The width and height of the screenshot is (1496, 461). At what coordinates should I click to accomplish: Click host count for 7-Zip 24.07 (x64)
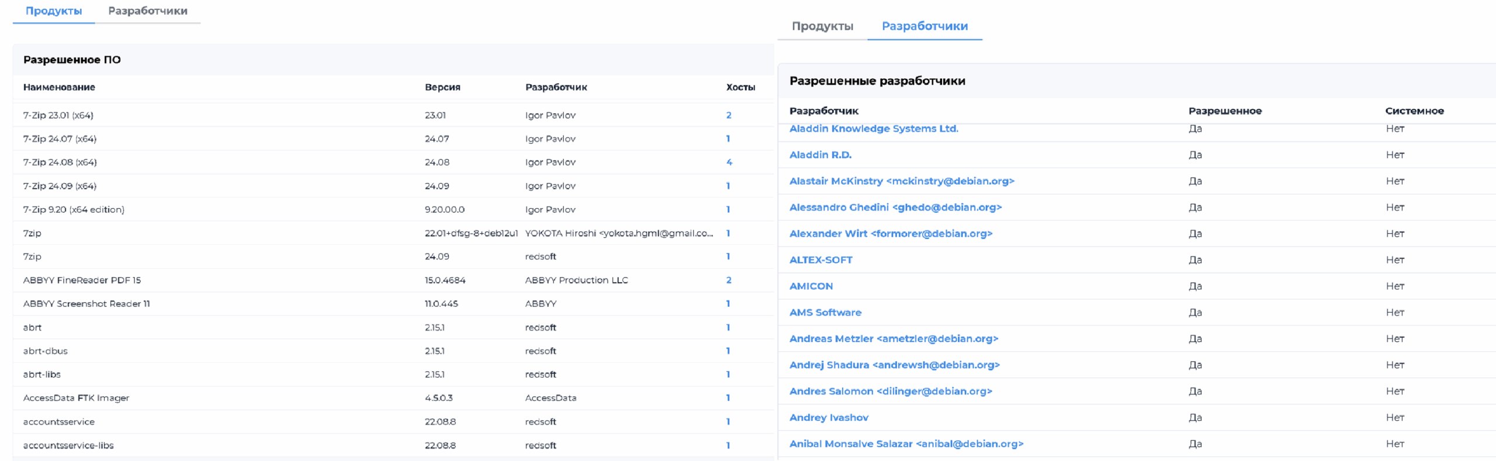728,139
